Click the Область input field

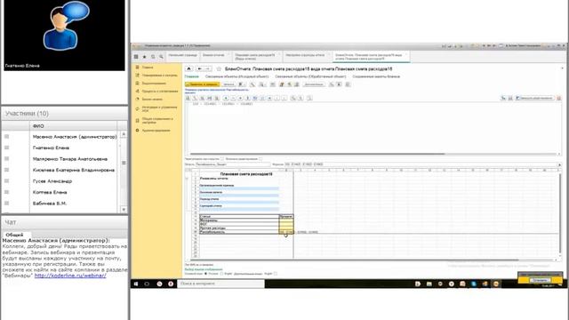click(x=233, y=164)
